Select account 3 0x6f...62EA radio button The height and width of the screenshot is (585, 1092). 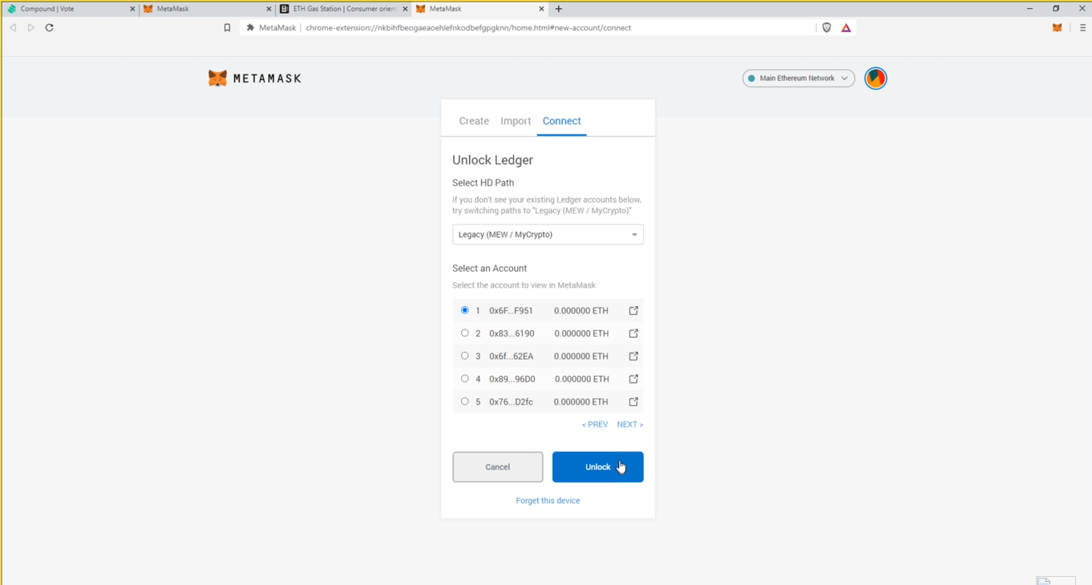(x=464, y=356)
